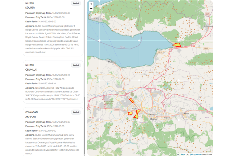Click the Bursa city label on map
Screen dimensions: 249x159
click(153, 119)
